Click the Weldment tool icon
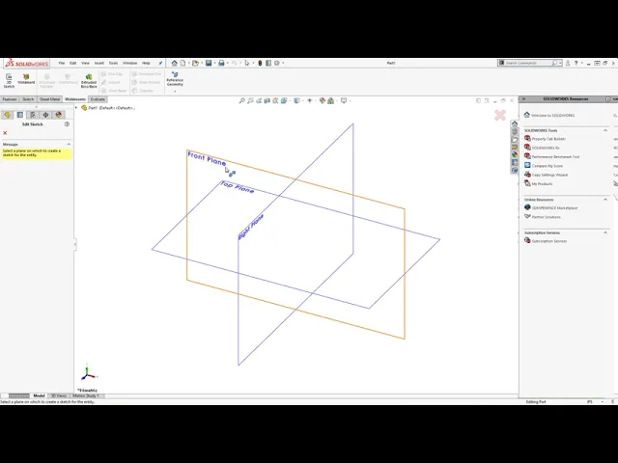The width and height of the screenshot is (618, 463). [26, 79]
